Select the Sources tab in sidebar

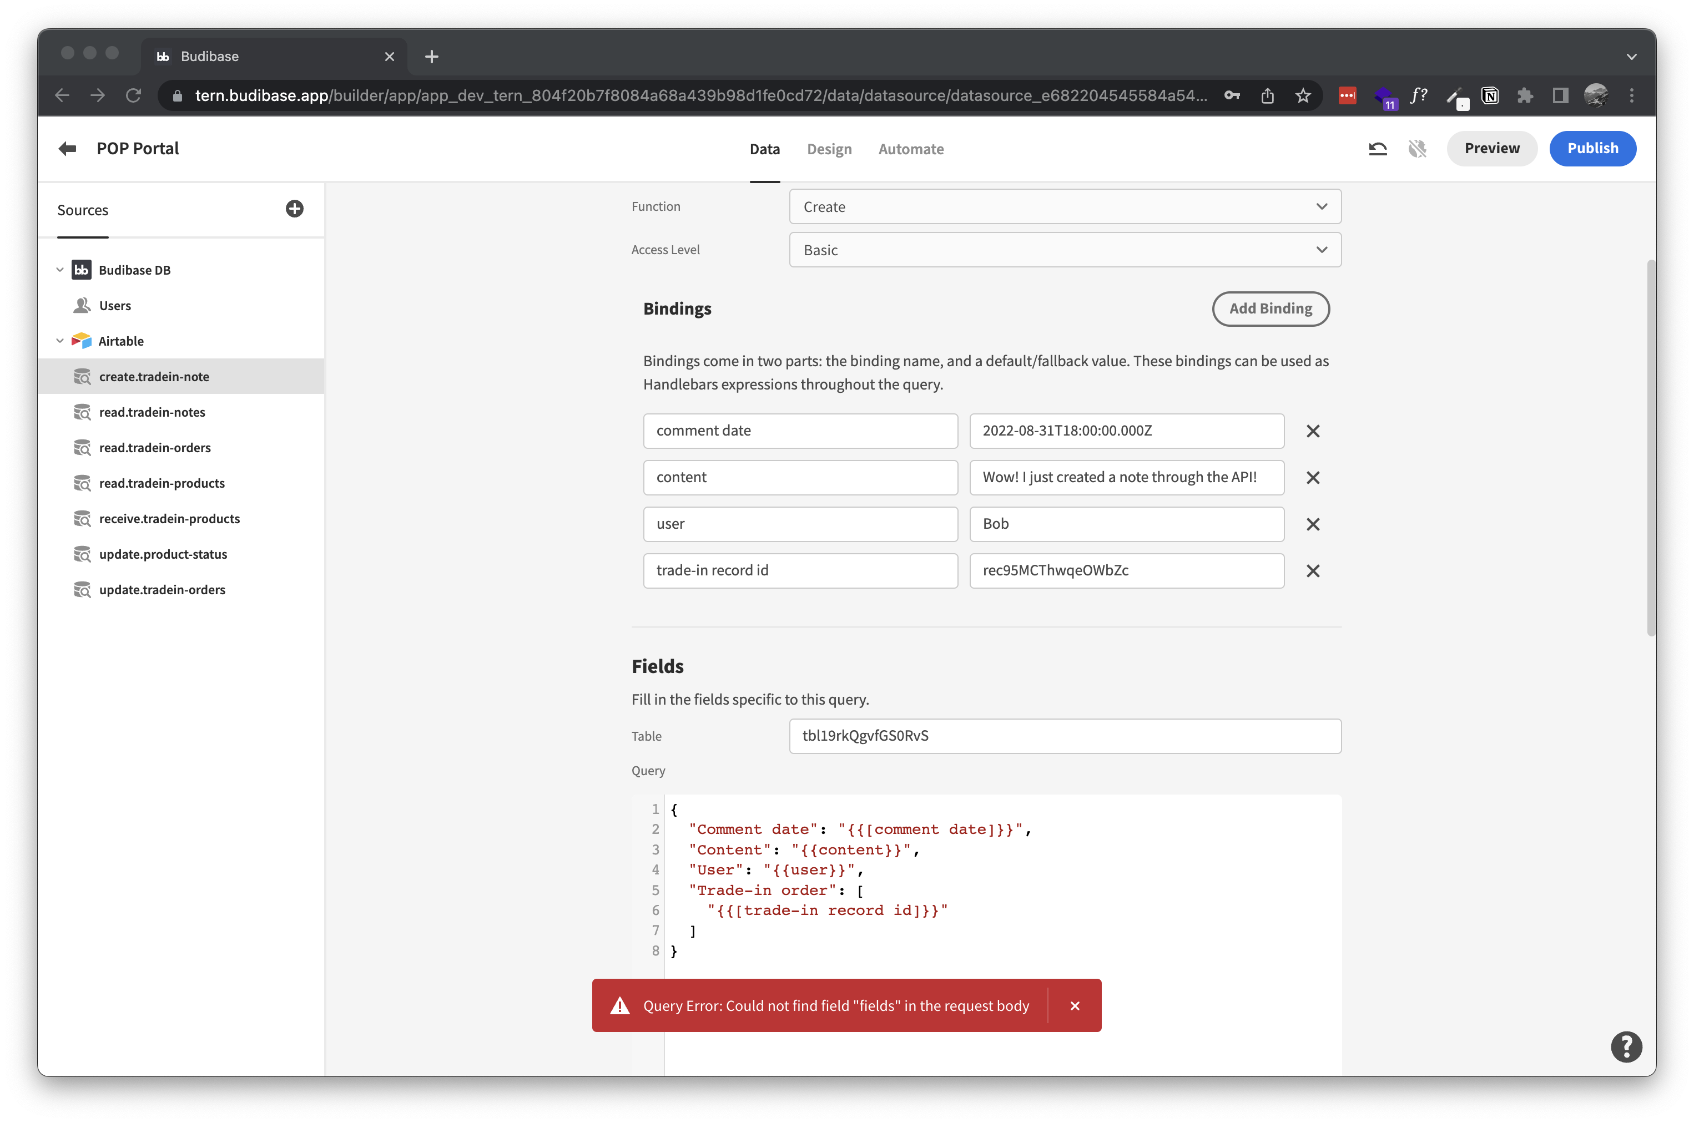pyautogui.click(x=82, y=210)
